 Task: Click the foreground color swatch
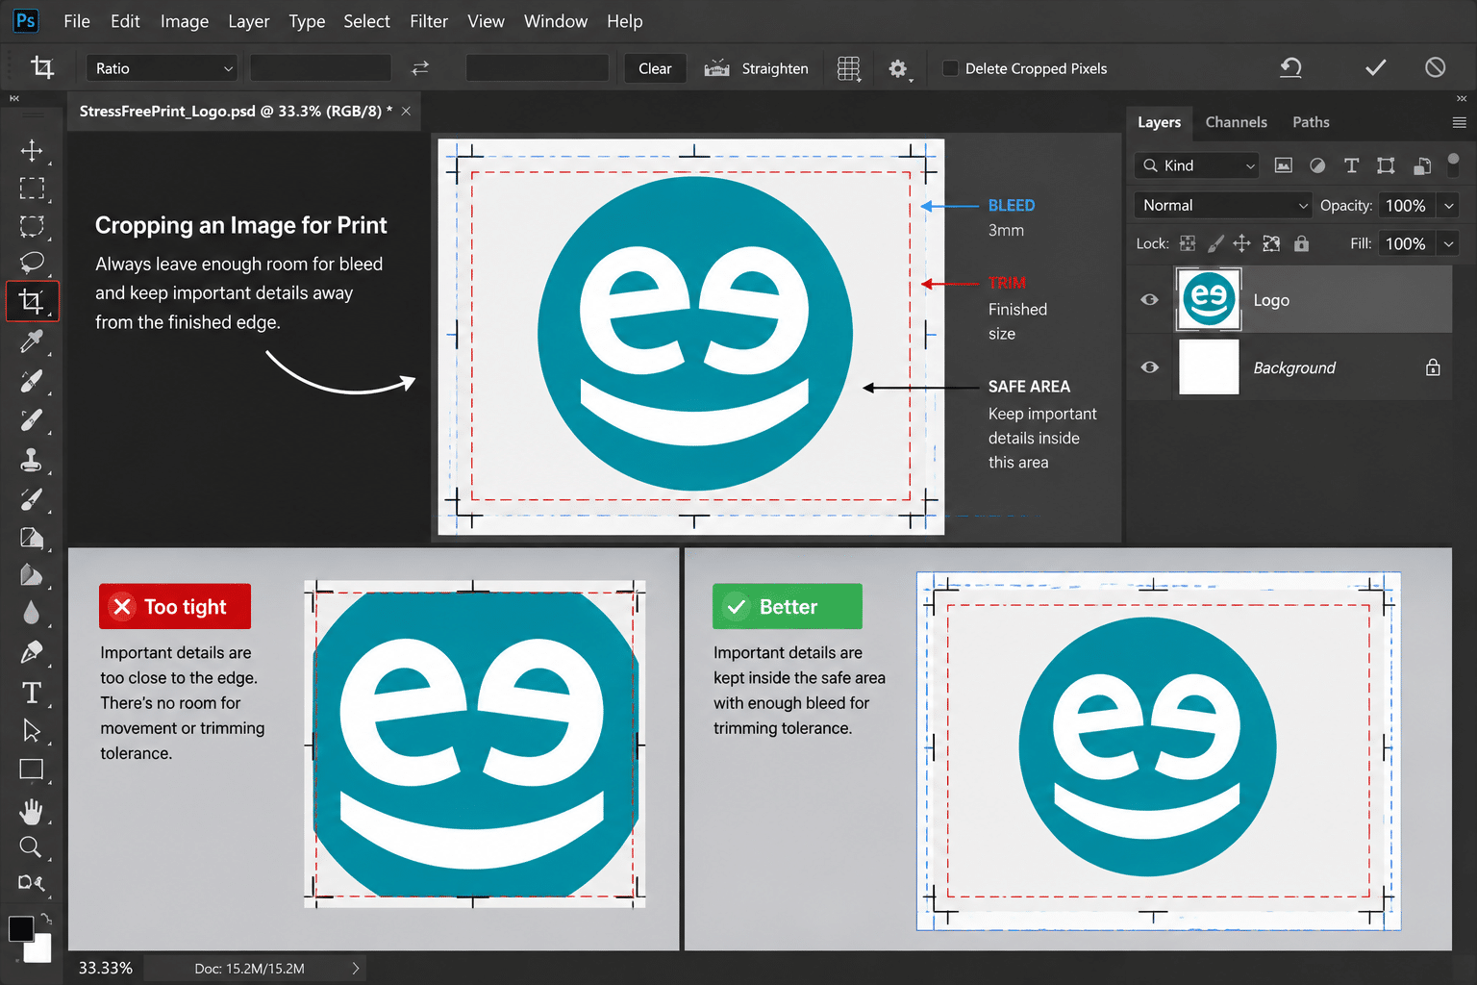[20, 927]
